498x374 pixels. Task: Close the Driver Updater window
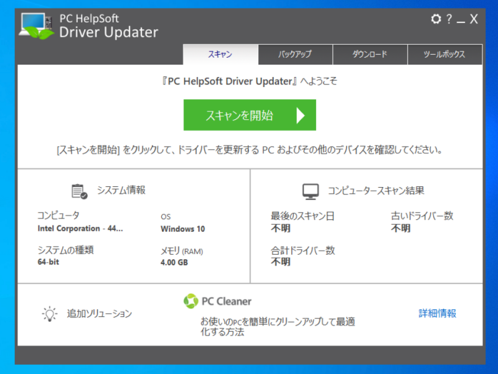[x=474, y=19]
